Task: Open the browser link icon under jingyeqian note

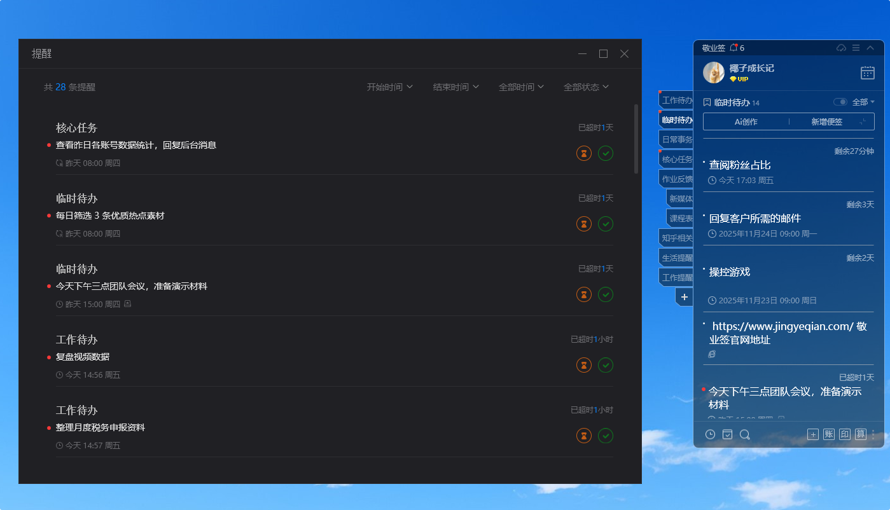Action: (712, 354)
